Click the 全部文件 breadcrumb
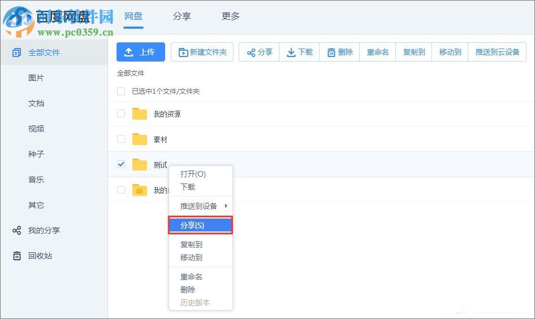The image size is (535, 319). [131, 73]
